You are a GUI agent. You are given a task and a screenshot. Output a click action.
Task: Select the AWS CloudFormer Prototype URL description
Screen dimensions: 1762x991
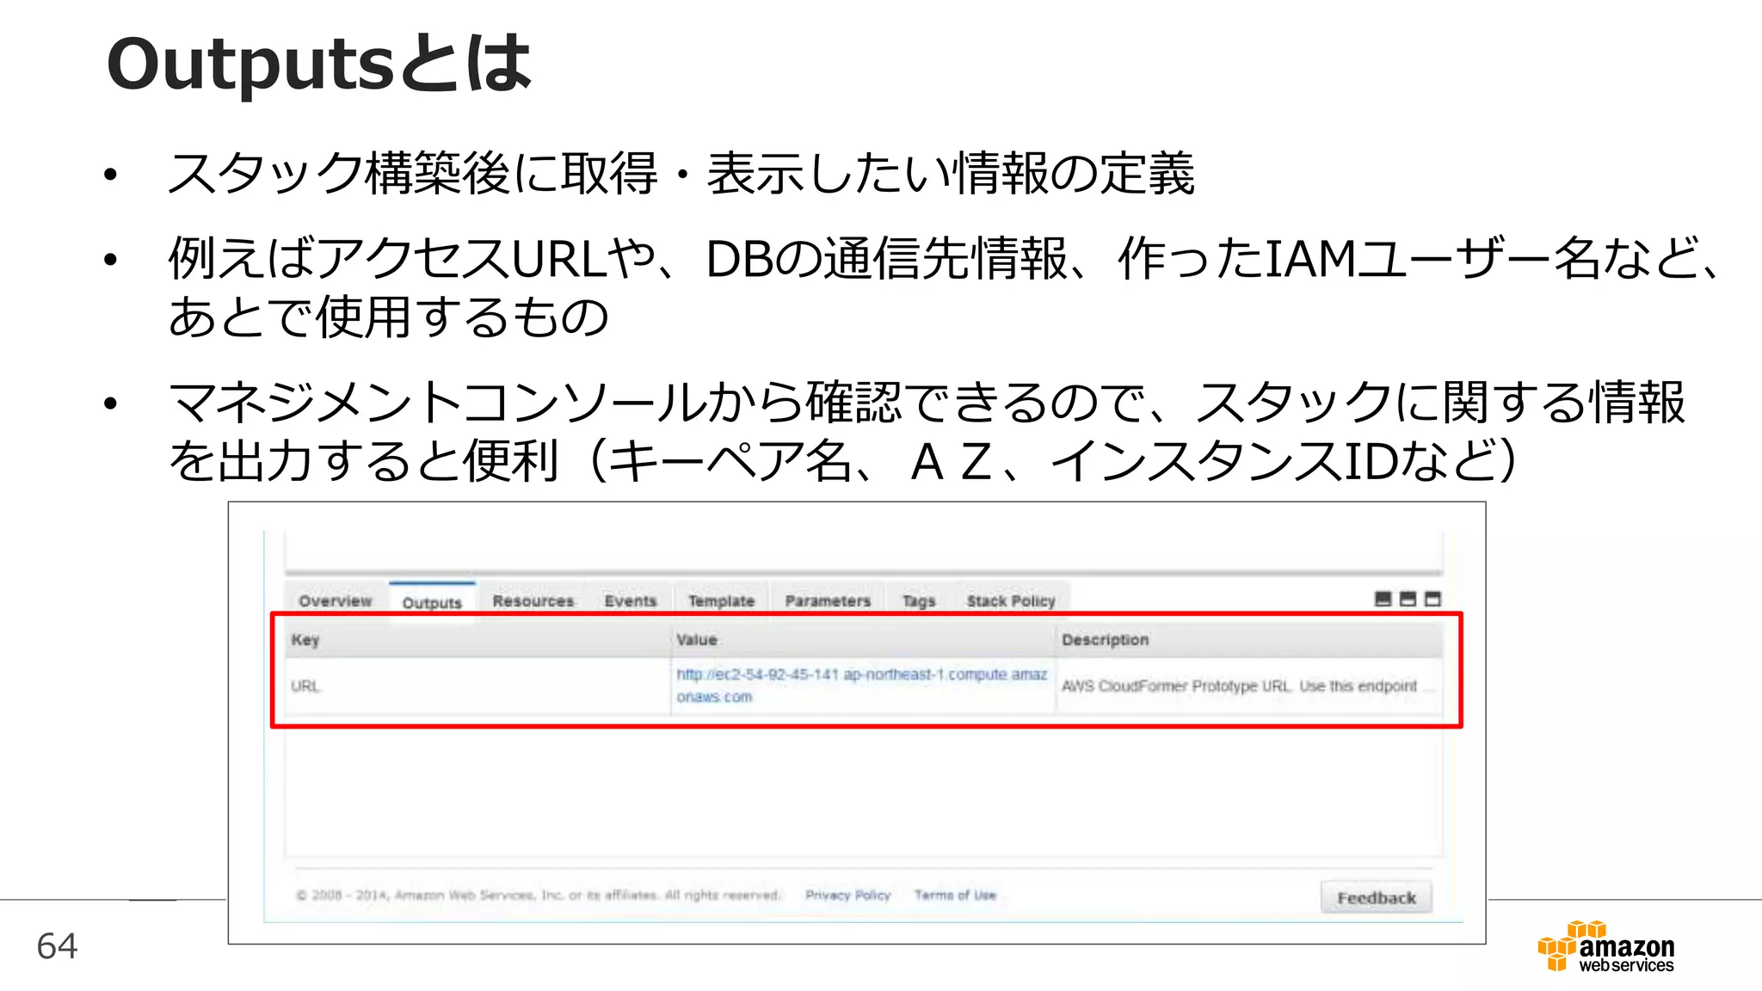coord(1247,686)
